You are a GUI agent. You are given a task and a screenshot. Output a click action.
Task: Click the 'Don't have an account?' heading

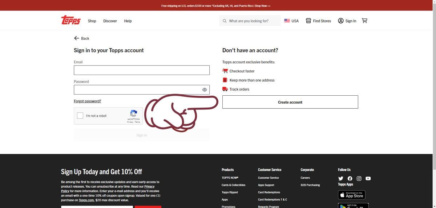pos(250,50)
